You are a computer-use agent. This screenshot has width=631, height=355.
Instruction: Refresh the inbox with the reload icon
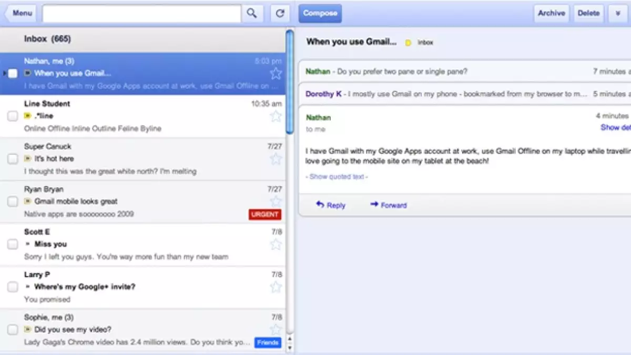point(280,14)
